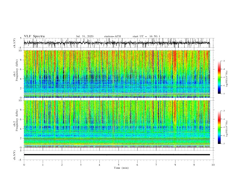
Task: Click the ch.2 colorbar "log(PSD)(V²/Hz)" label
Action: (227, 129)
